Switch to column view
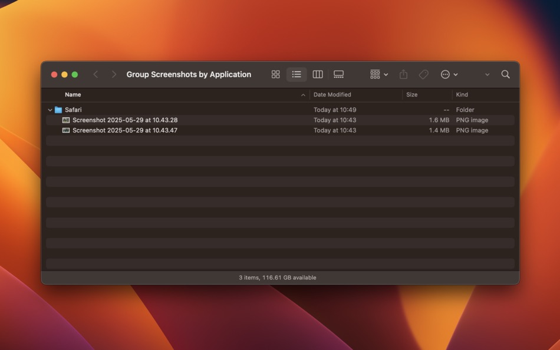Screen dimensions: 560x350 318,74
